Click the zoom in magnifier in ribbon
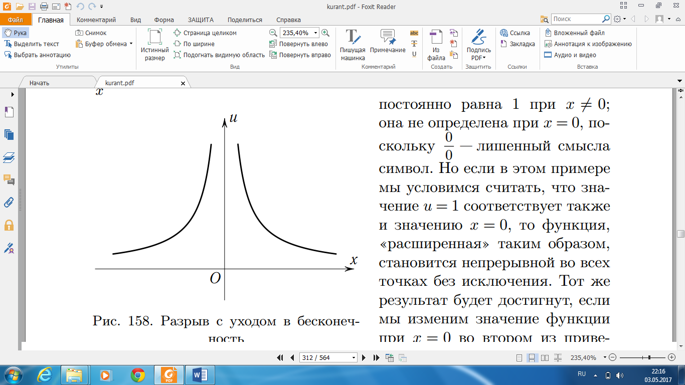This screenshot has width=685, height=385. pyautogui.click(x=325, y=33)
